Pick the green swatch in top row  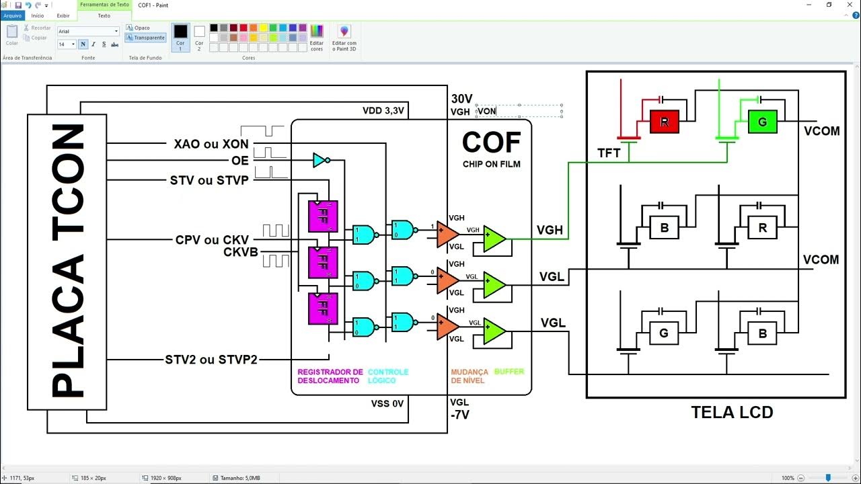coord(273,28)
